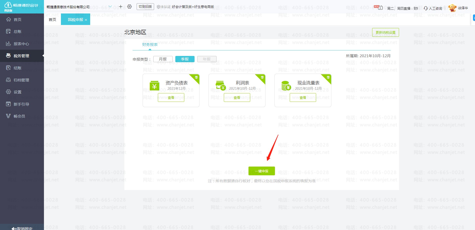Open 报表中心 chart icon in sidebar
This screenshot has width=475, height=230.
click(x=8, y=44)
